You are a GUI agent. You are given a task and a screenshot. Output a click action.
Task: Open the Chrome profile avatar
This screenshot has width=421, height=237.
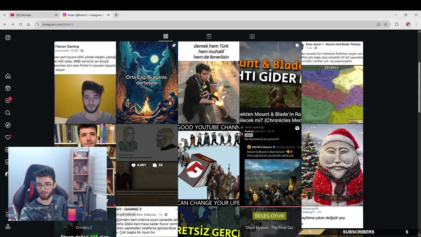click(408, 24)
